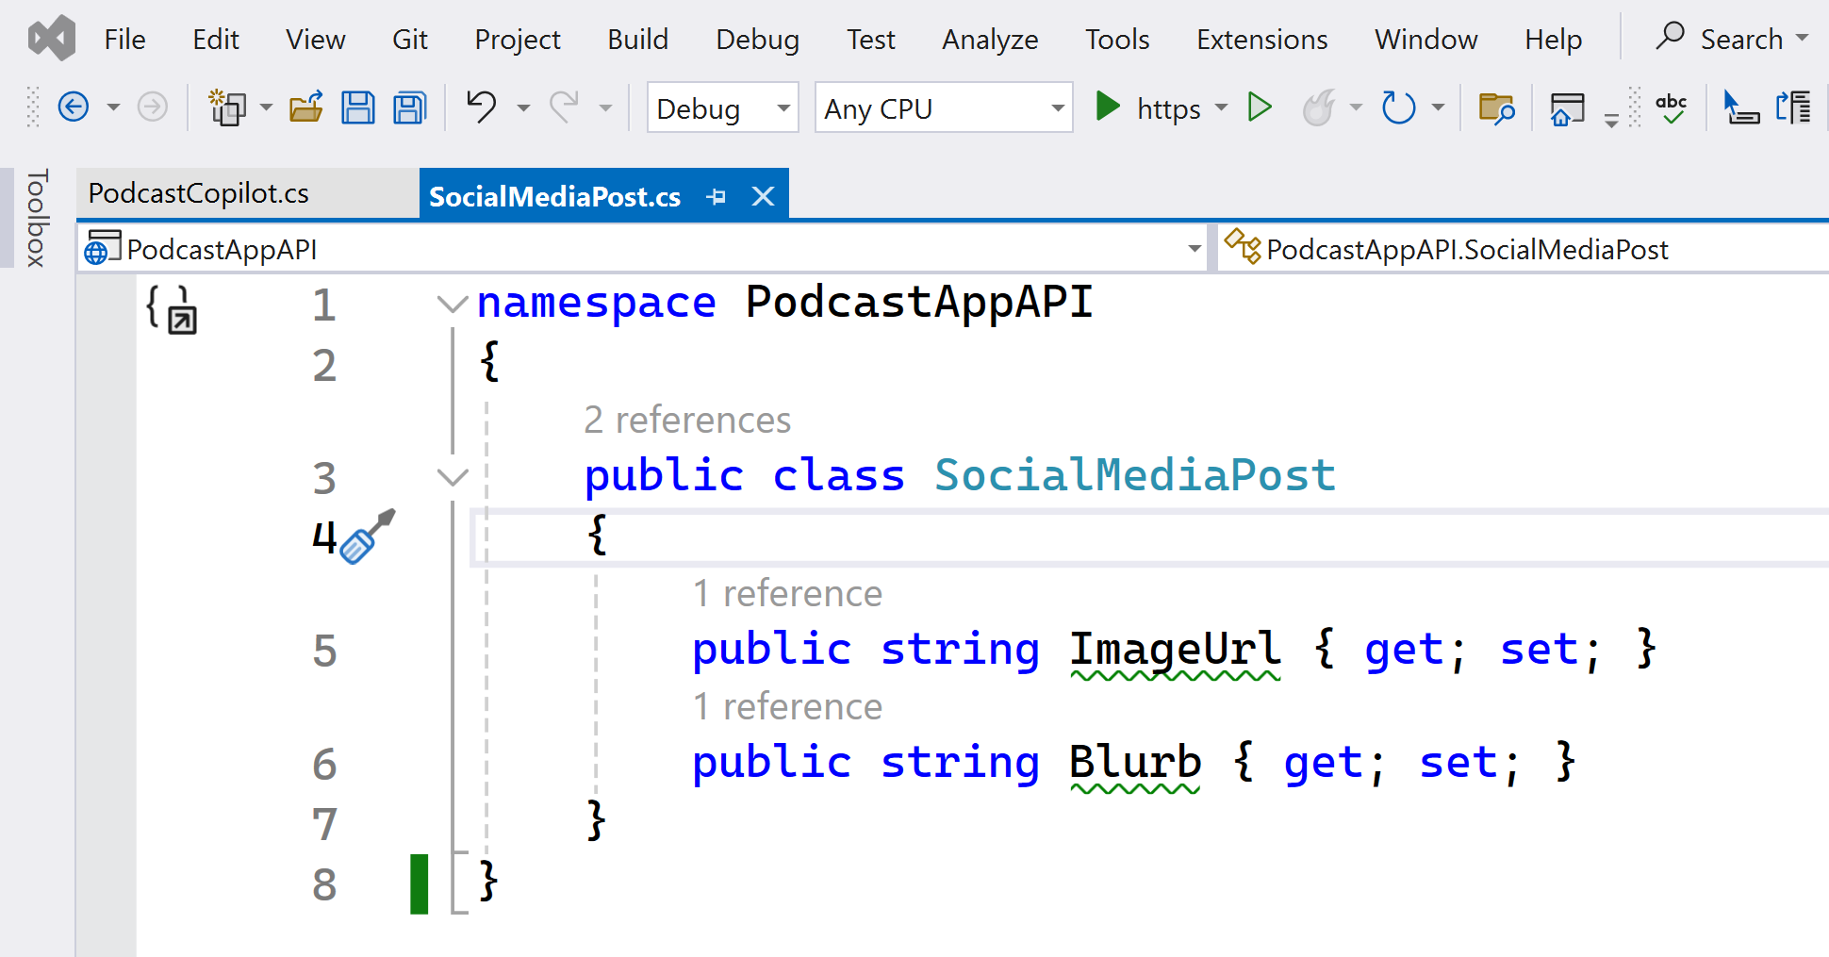1829x957 pixels.
Task: Open the Debug configuration dropdown
Action: pos(783,107)
